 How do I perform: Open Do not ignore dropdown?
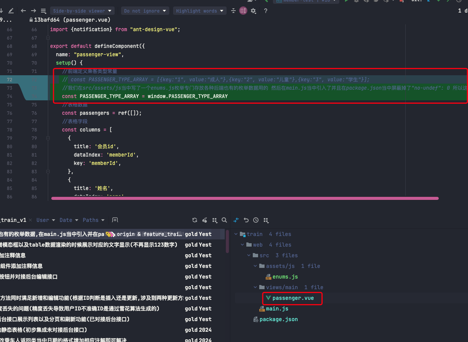click(x=145, y=11)
